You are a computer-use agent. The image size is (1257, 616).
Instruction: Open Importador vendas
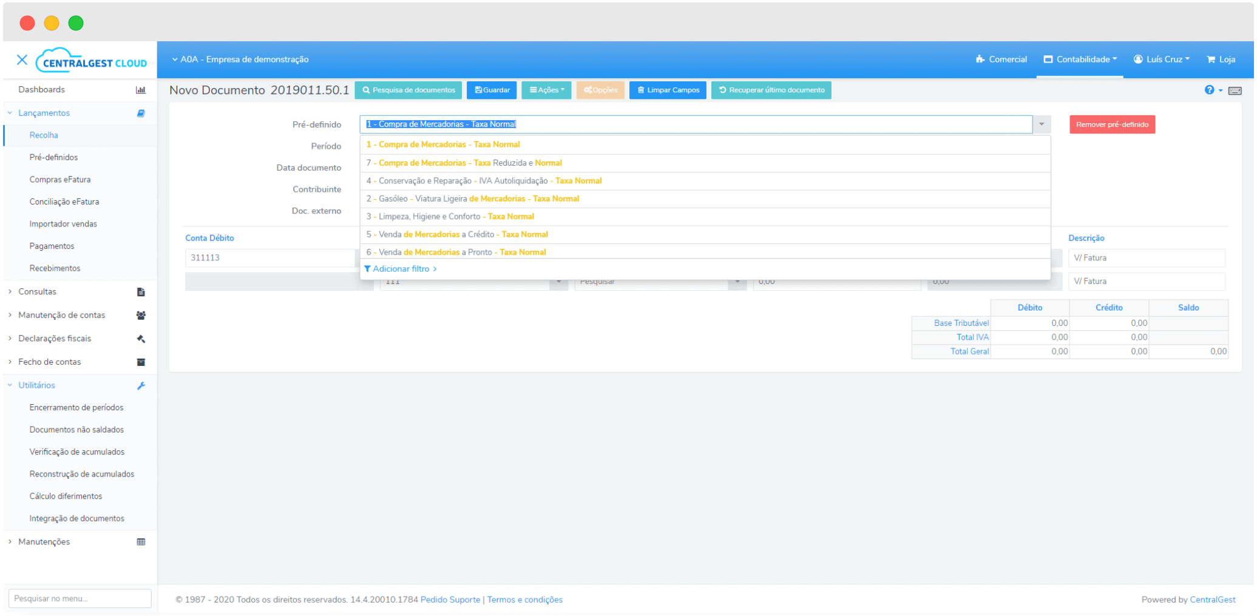click(x=63, y=224)
